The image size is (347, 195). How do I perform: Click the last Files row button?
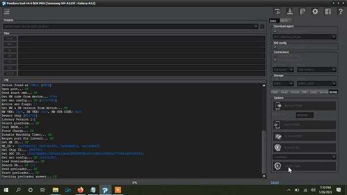click(x=10, y=74)
